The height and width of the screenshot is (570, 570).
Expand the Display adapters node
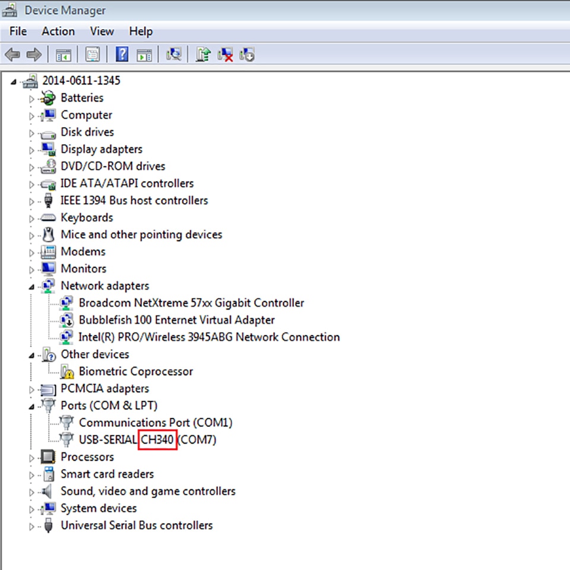(x=31, y=150)
